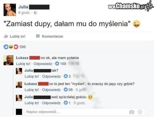Click Odpowiedz under 'no ok, ale mam pytanie'
The height and width of the screenshot is (117, 154).
click(43, 64)
